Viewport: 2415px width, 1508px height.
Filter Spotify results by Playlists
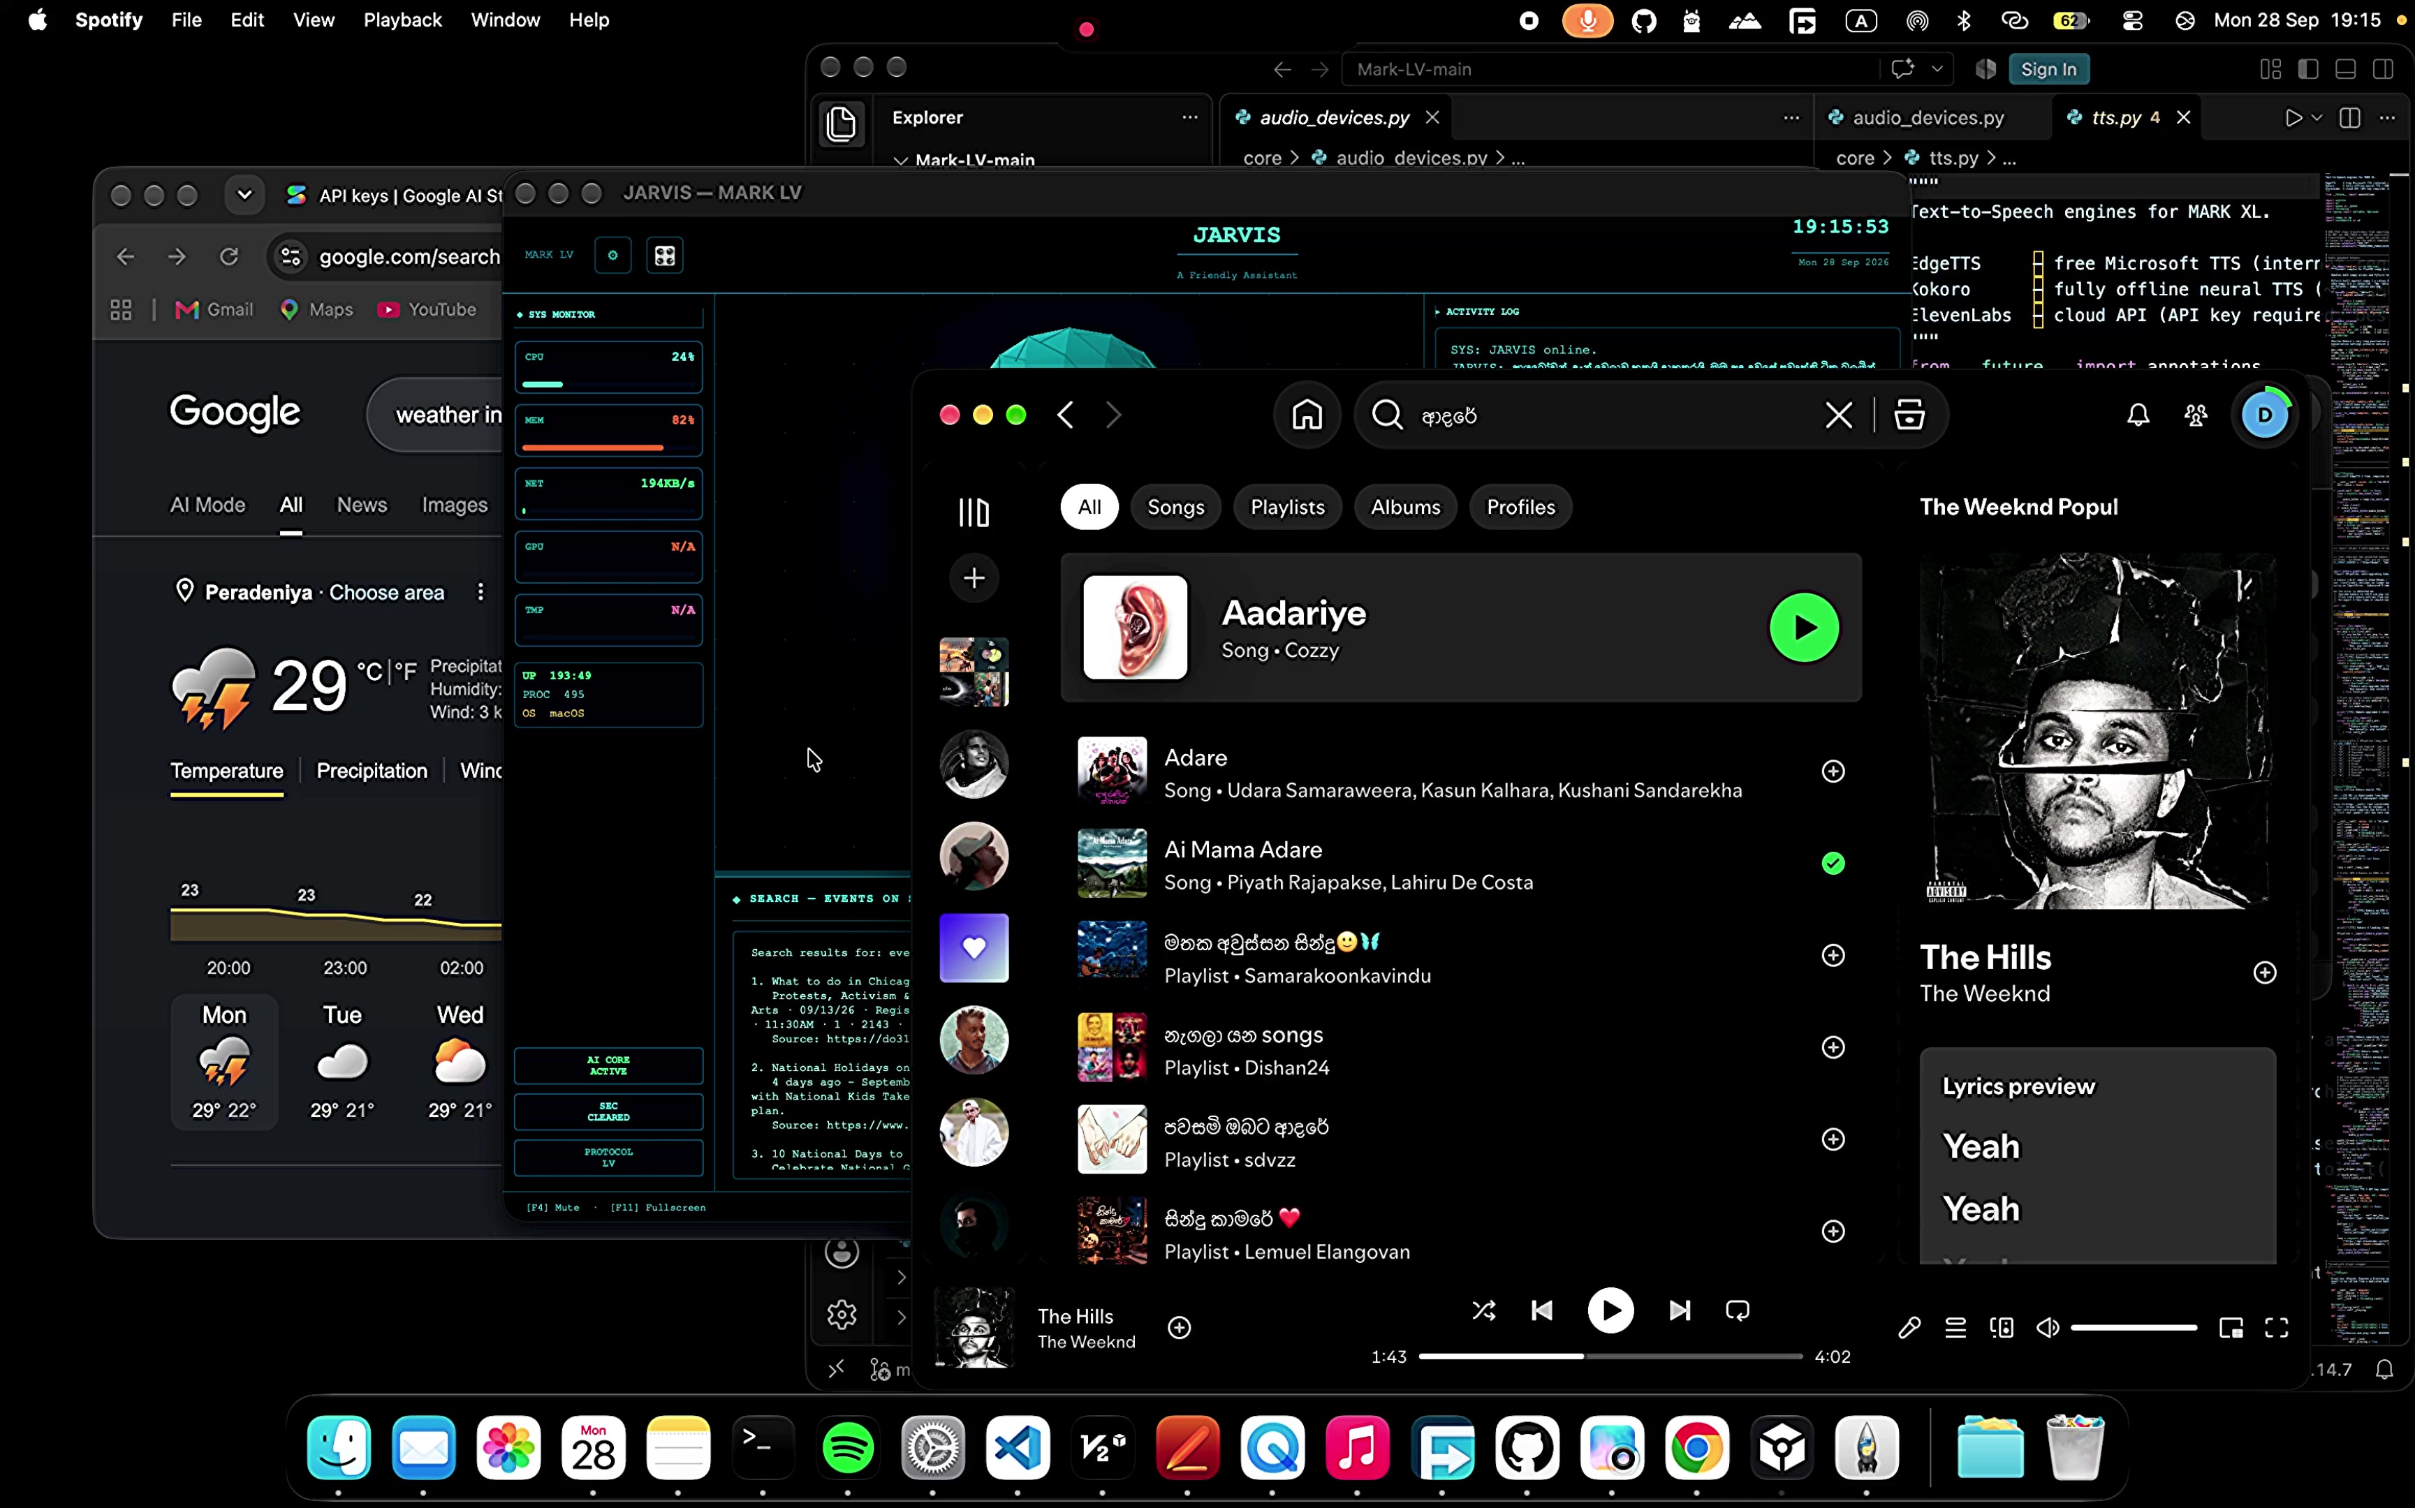point(1287,507)
